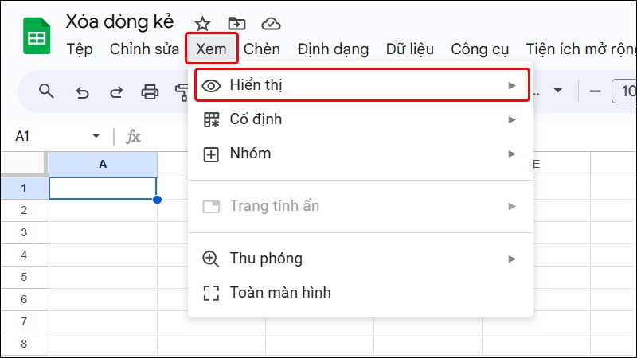Image resolution: width=637 pixels, height=358 pixels.
Task: Expand arrow on the Thu phóng row
Action: pos(512,259)
